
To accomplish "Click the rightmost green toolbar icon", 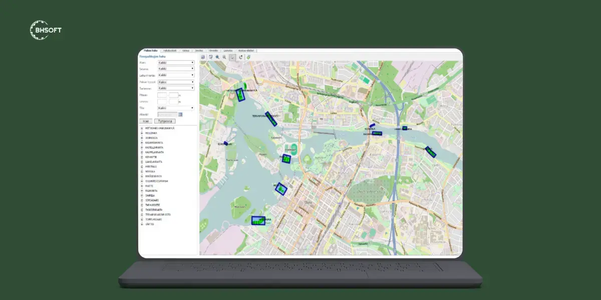I will (x=248, y=57).
